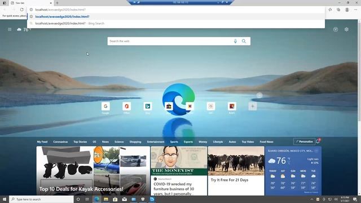
Task: Open Cortana circle icon on taskbar
Action: pyautogui.click(x=78, y=199)
